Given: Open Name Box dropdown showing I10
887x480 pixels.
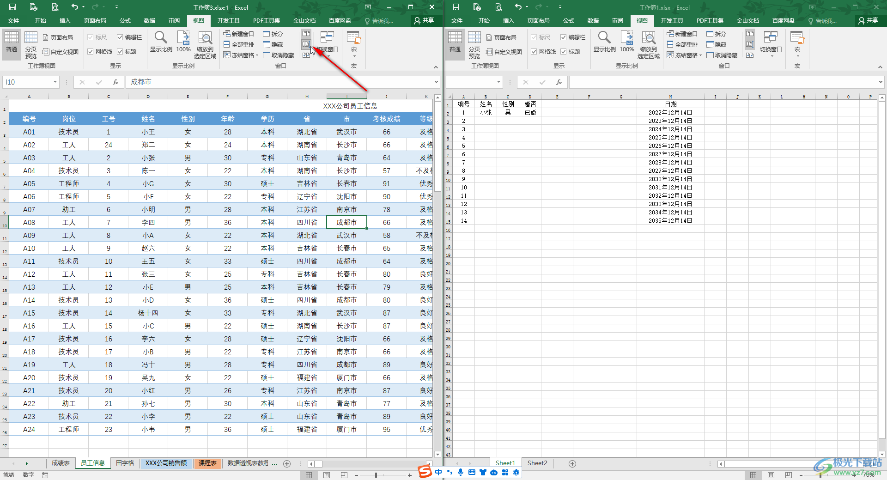Looking at the screenshot, I should [x=55, y=82].
